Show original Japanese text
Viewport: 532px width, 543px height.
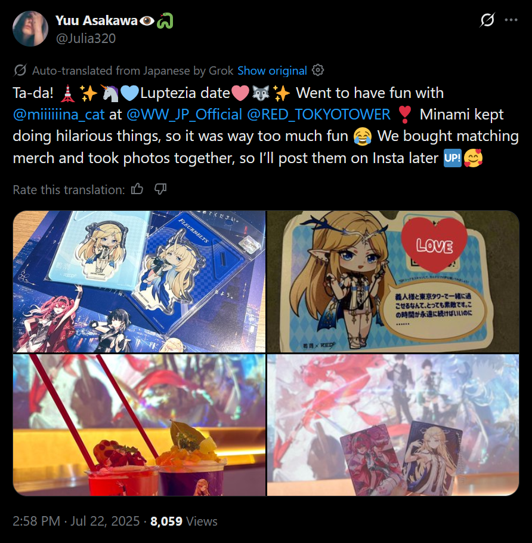click(272, 70)
